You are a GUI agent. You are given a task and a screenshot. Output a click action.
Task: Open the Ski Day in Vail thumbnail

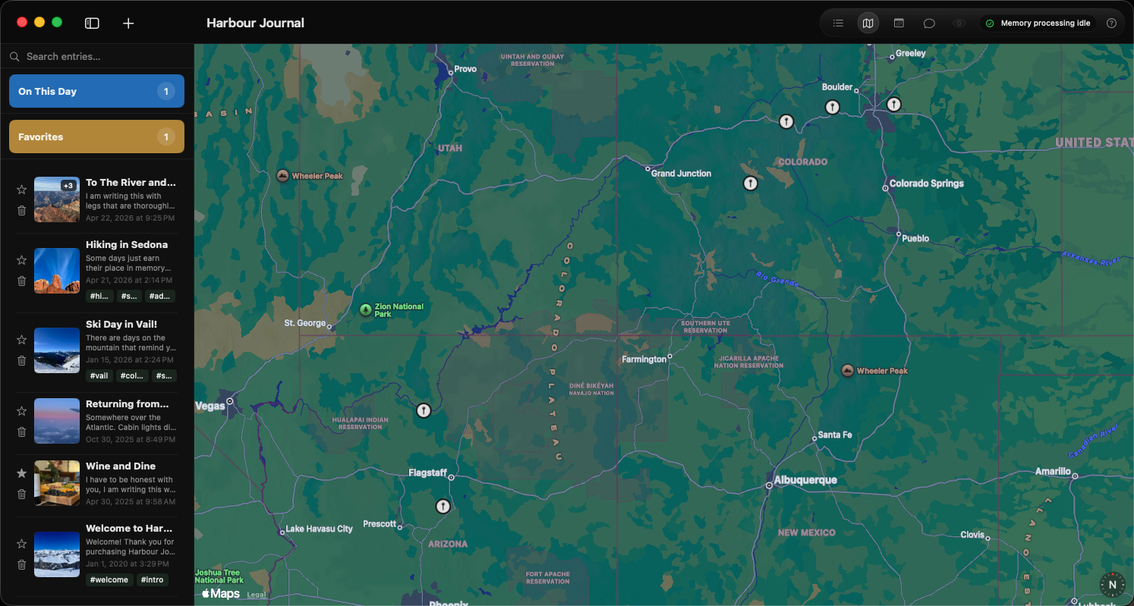[57, 350]
